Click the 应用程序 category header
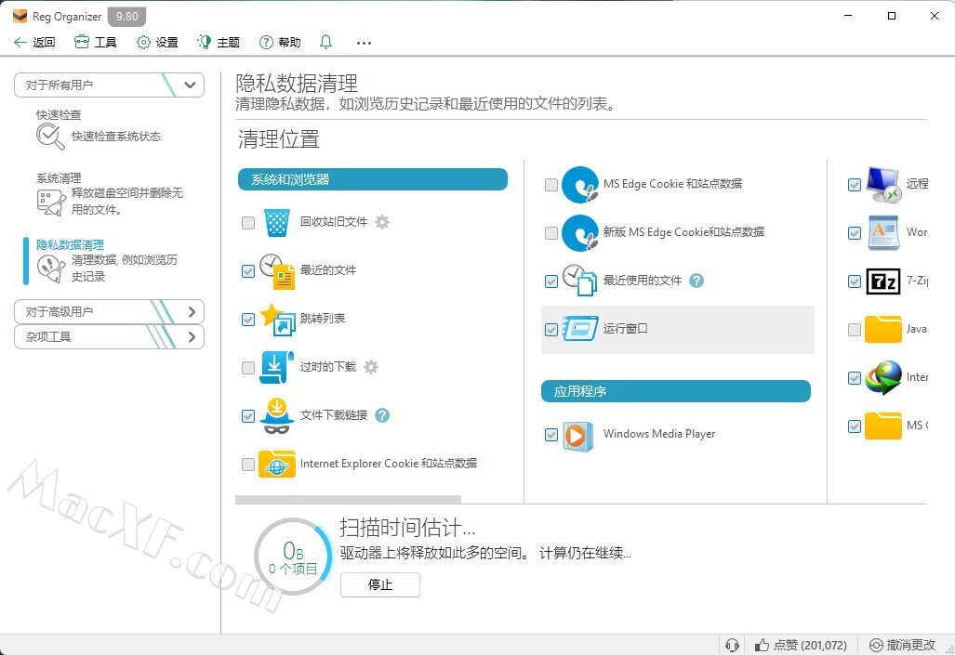 [676, 391]
